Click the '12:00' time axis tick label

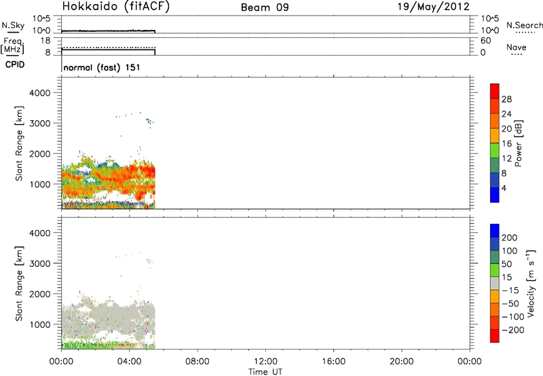point(265,362)
